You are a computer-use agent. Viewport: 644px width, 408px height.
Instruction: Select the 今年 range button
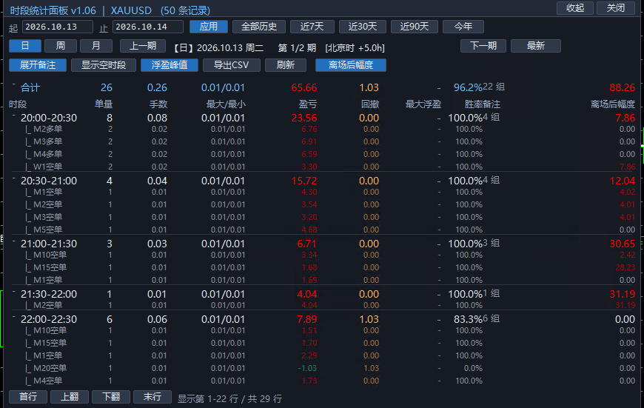pyautogui.click(x=463, y=27)
